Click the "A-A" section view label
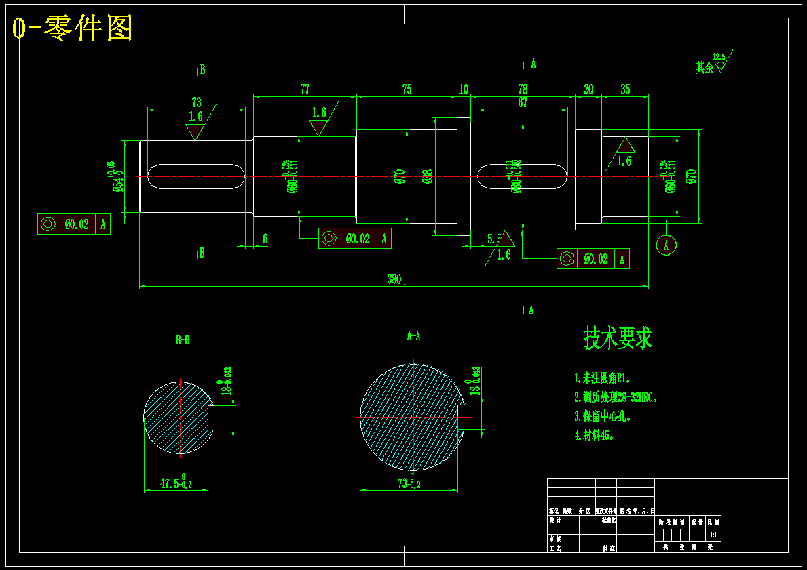807x570 pixels. pos(413,336)
